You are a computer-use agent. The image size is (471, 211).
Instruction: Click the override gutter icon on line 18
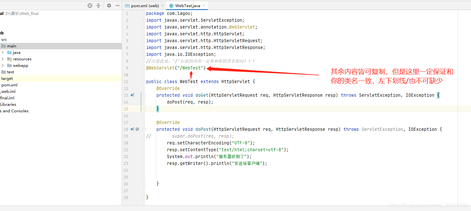(x=132, y=129)
